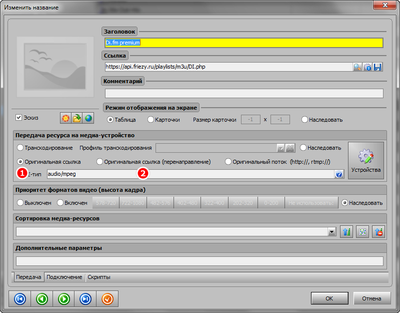Toggle the Эскиз checkbox
400x313 pixels.
point(19,118)
